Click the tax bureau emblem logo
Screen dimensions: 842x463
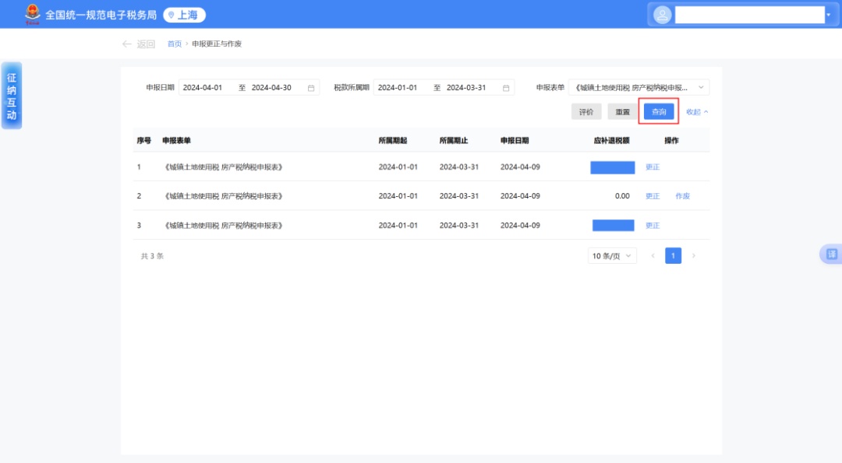(x=33, y=14)
